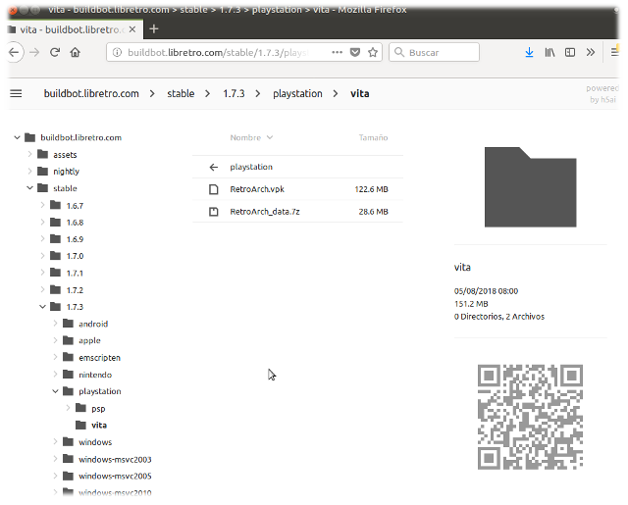Show more toolbar tools via the double chevron

591,52
